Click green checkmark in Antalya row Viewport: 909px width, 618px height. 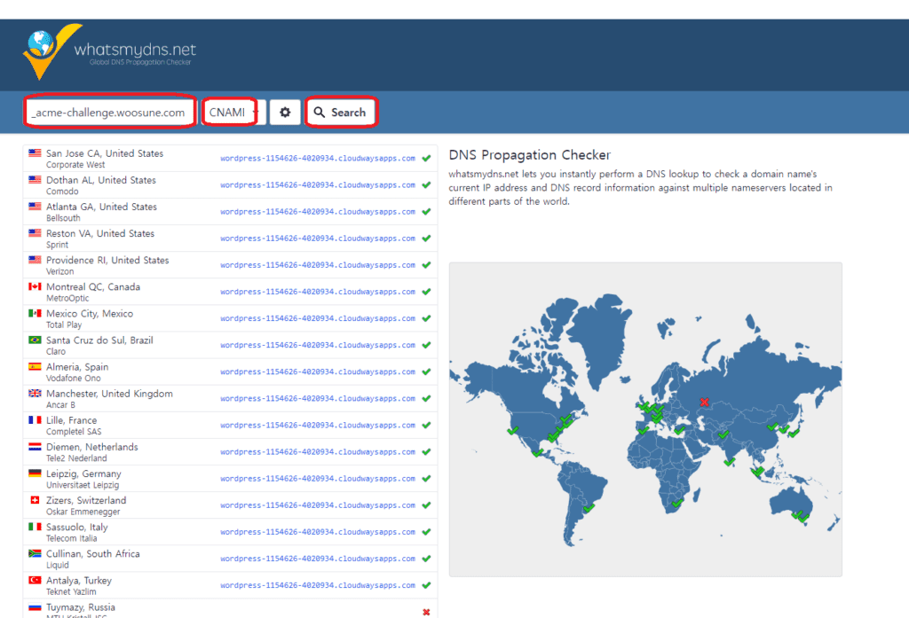426,585
